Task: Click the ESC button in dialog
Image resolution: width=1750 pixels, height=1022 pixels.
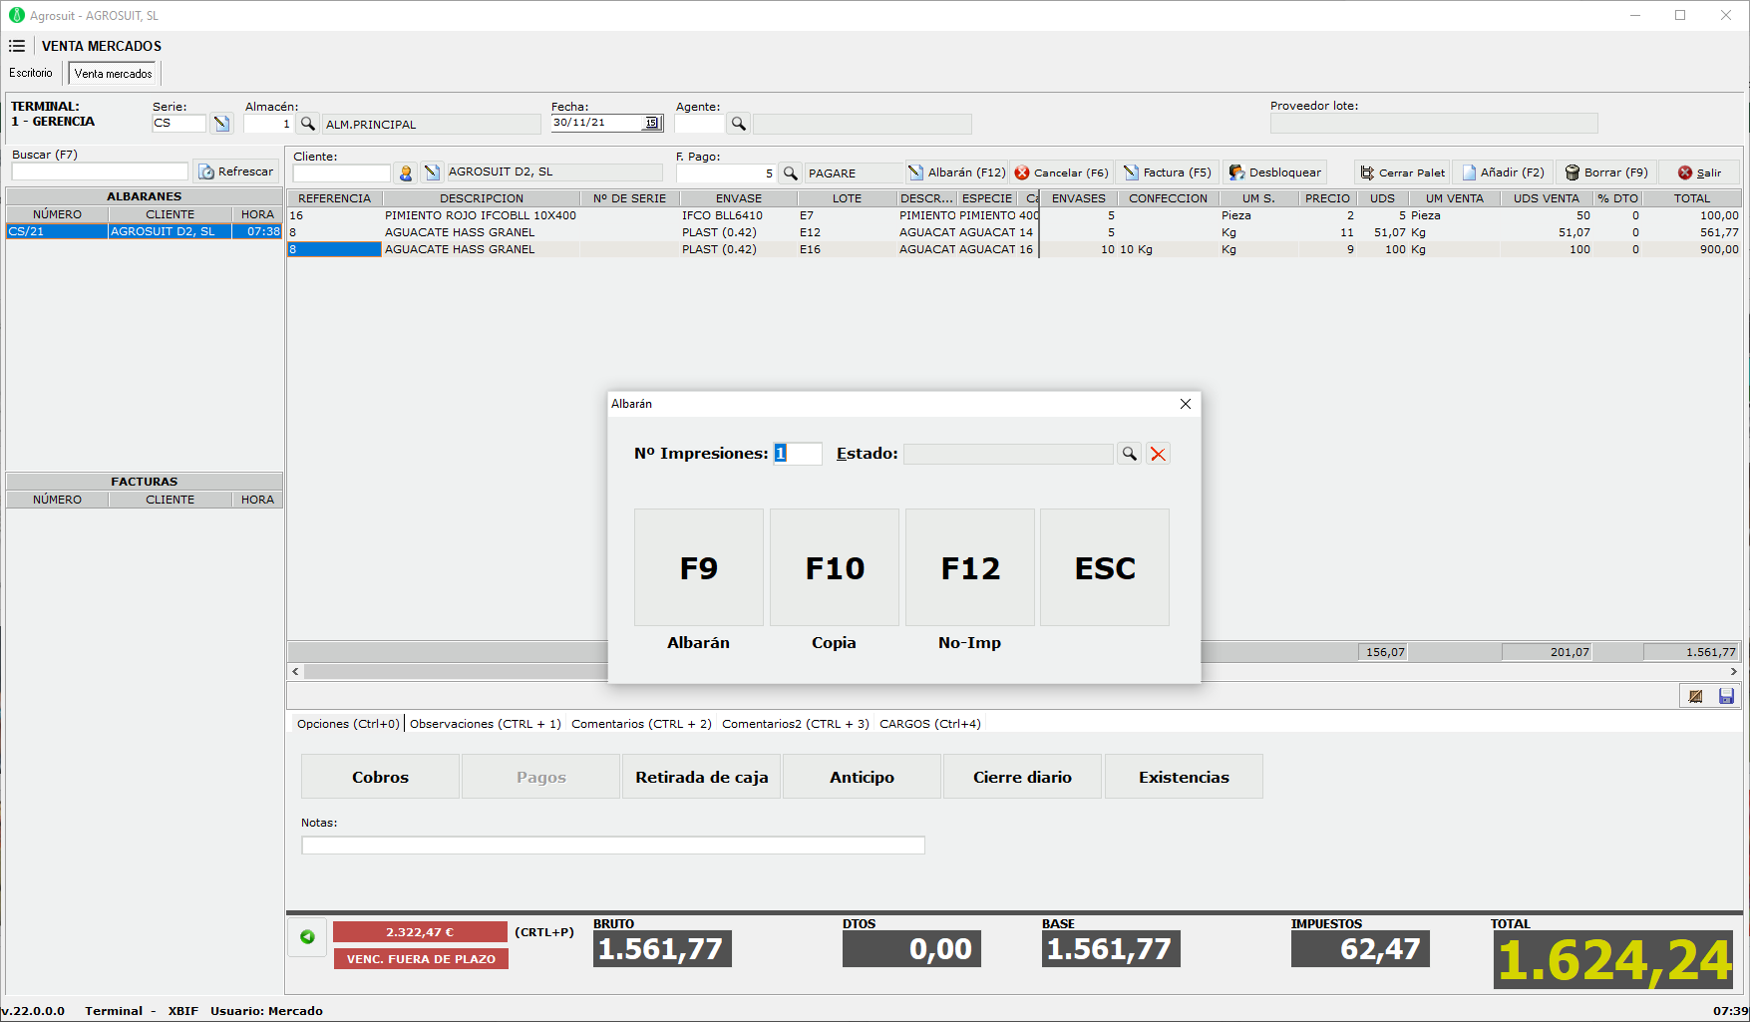Action: coord(1105,567)
